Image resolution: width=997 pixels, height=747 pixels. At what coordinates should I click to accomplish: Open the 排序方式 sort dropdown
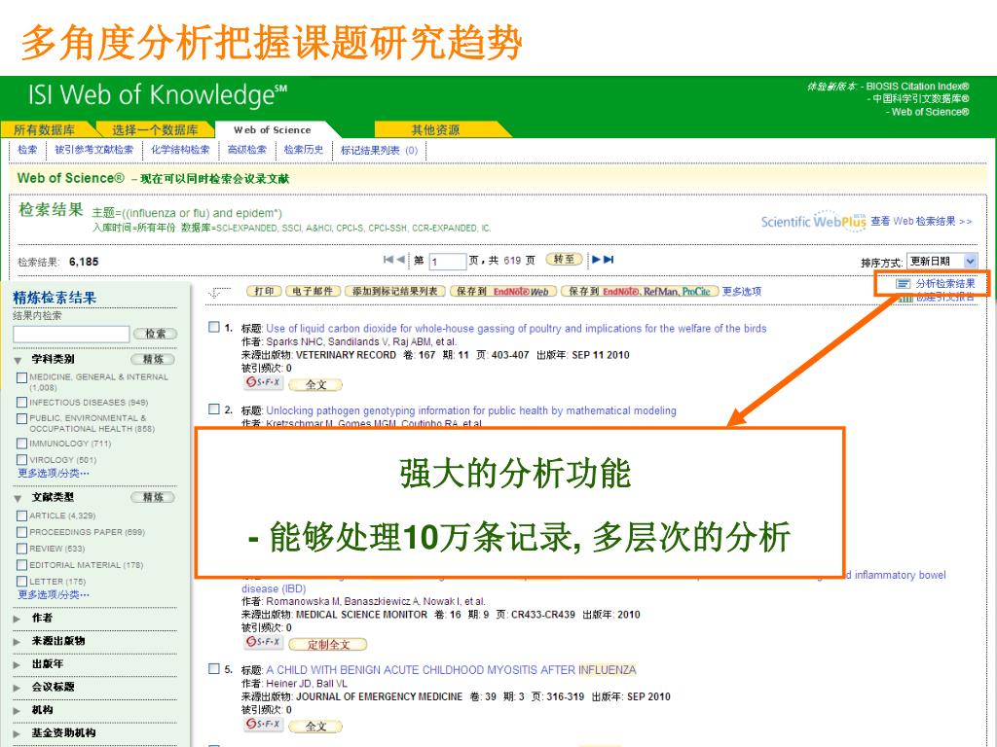point(942,261)
